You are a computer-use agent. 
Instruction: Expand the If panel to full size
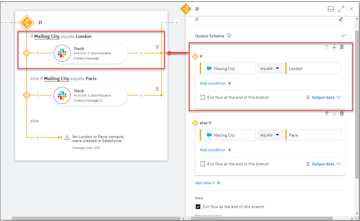341,9
